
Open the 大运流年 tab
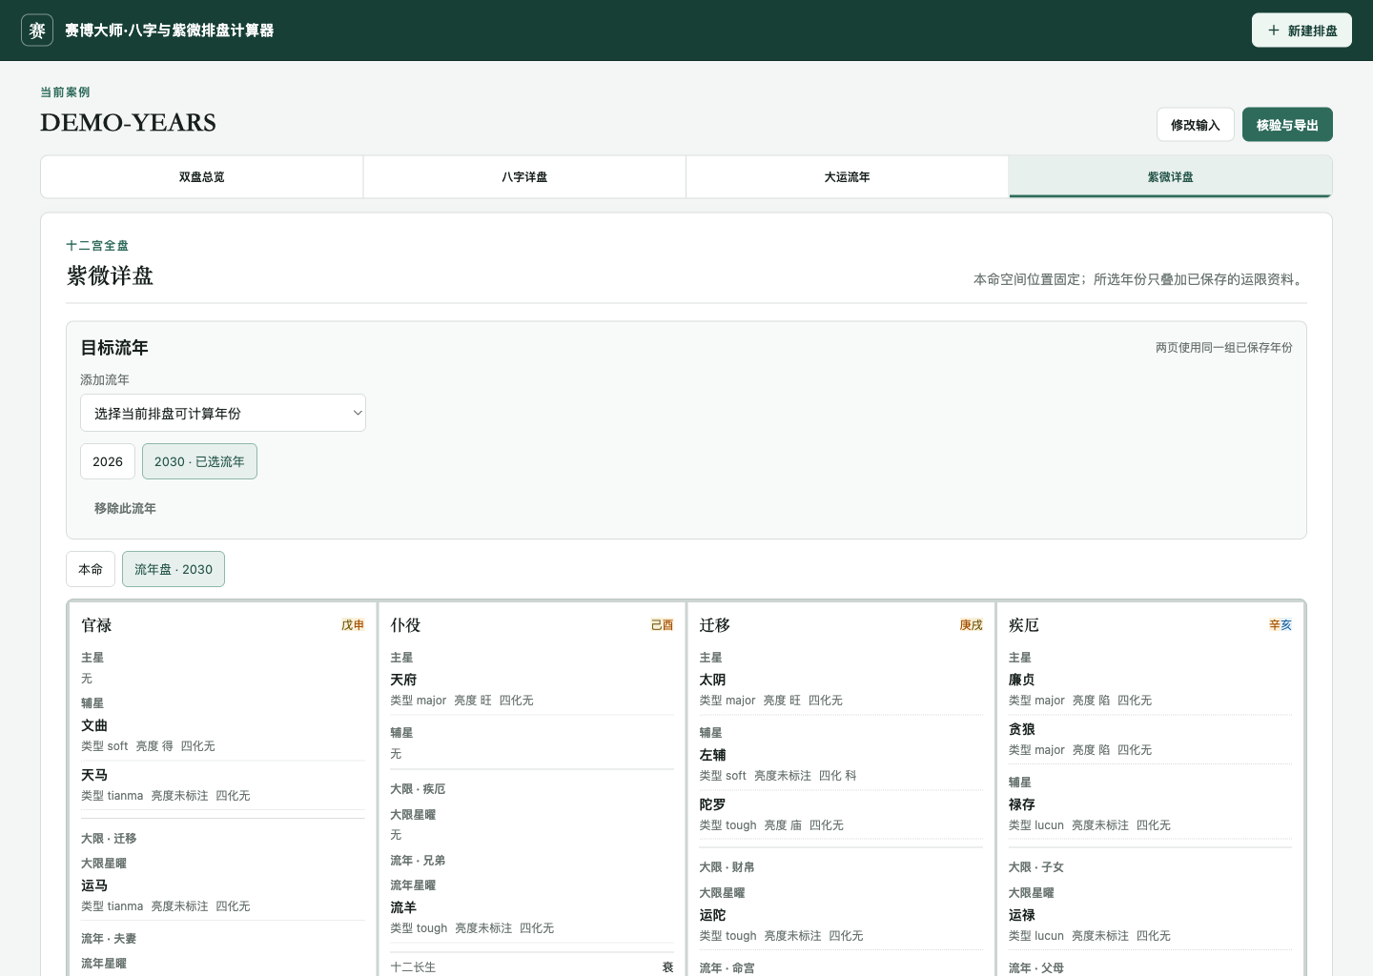tap(848, 177)
